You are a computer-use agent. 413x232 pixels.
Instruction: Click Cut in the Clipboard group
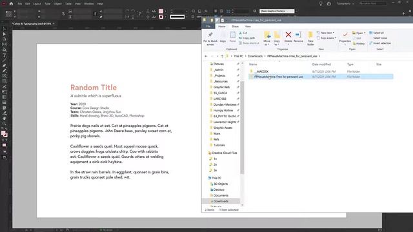point(243,33)
